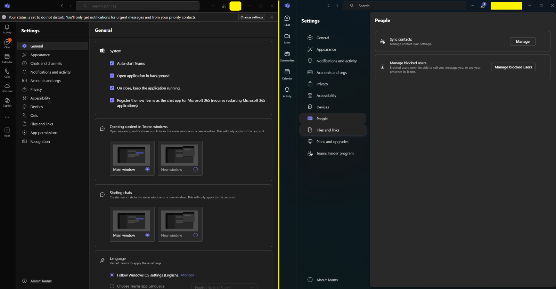Select Follow Windows OS settings language option
This screenshot has height=289, width=556.
(112, 275)
